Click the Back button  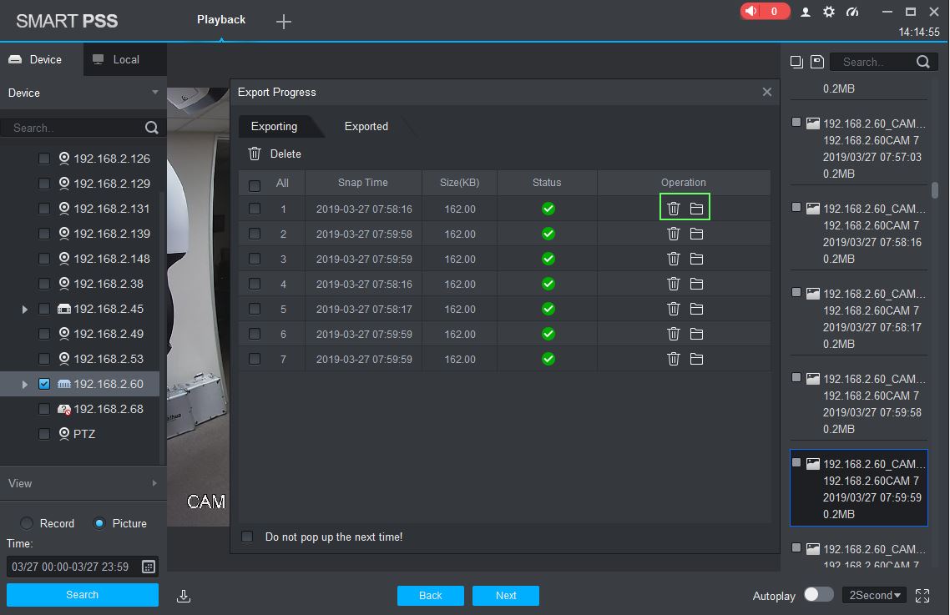431,596
